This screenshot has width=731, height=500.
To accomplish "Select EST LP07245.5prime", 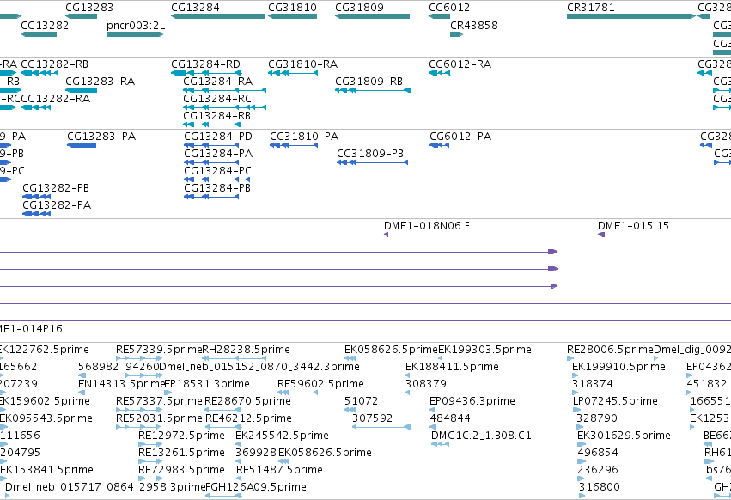I will 615,401.
